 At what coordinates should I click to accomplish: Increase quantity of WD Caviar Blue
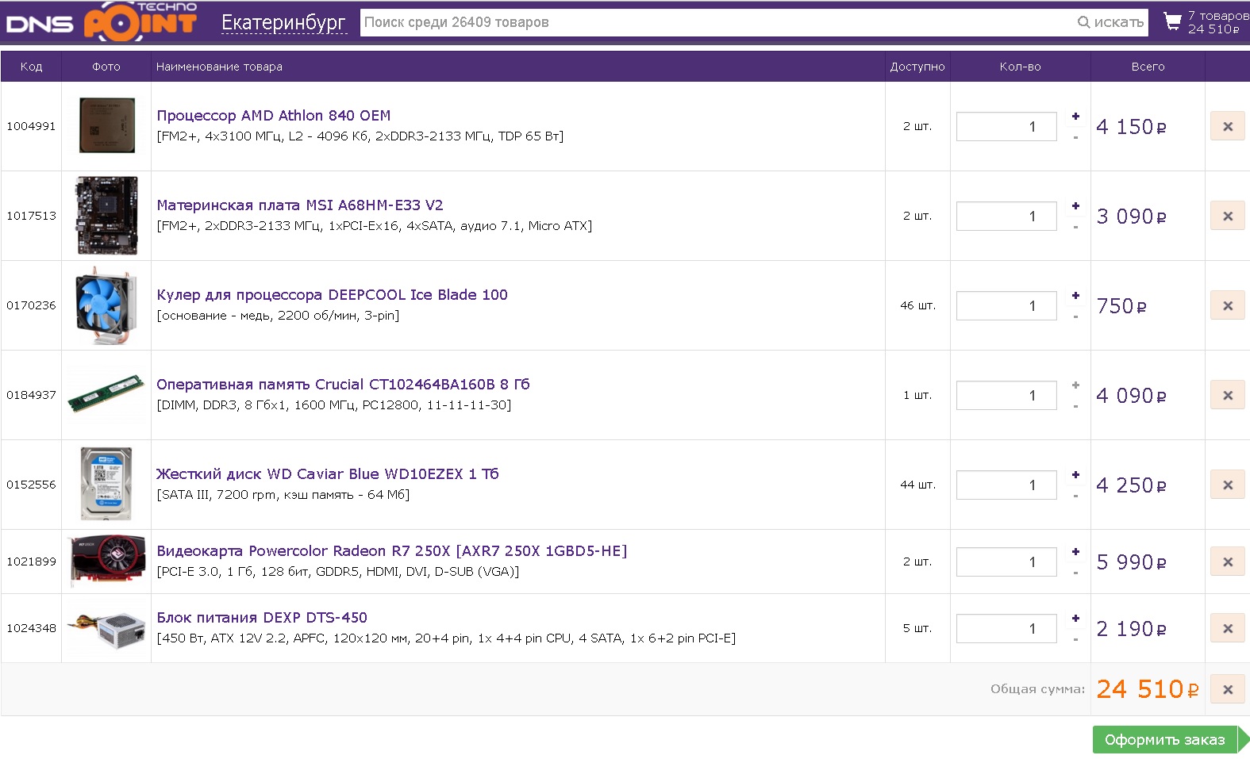coord(1075,475)
